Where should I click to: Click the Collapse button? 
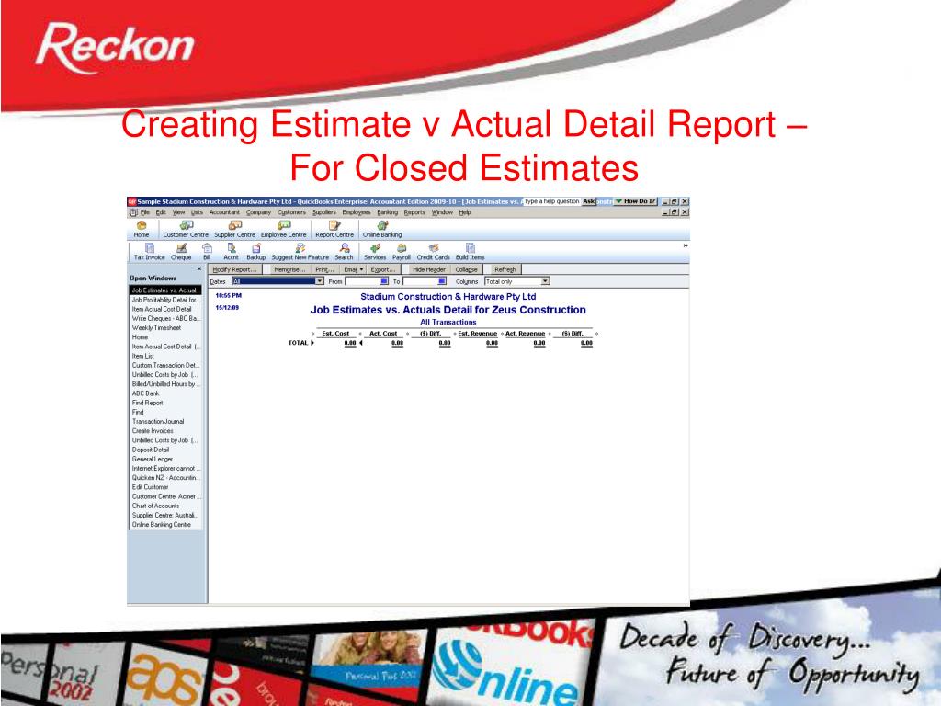(x=466, y=269)
